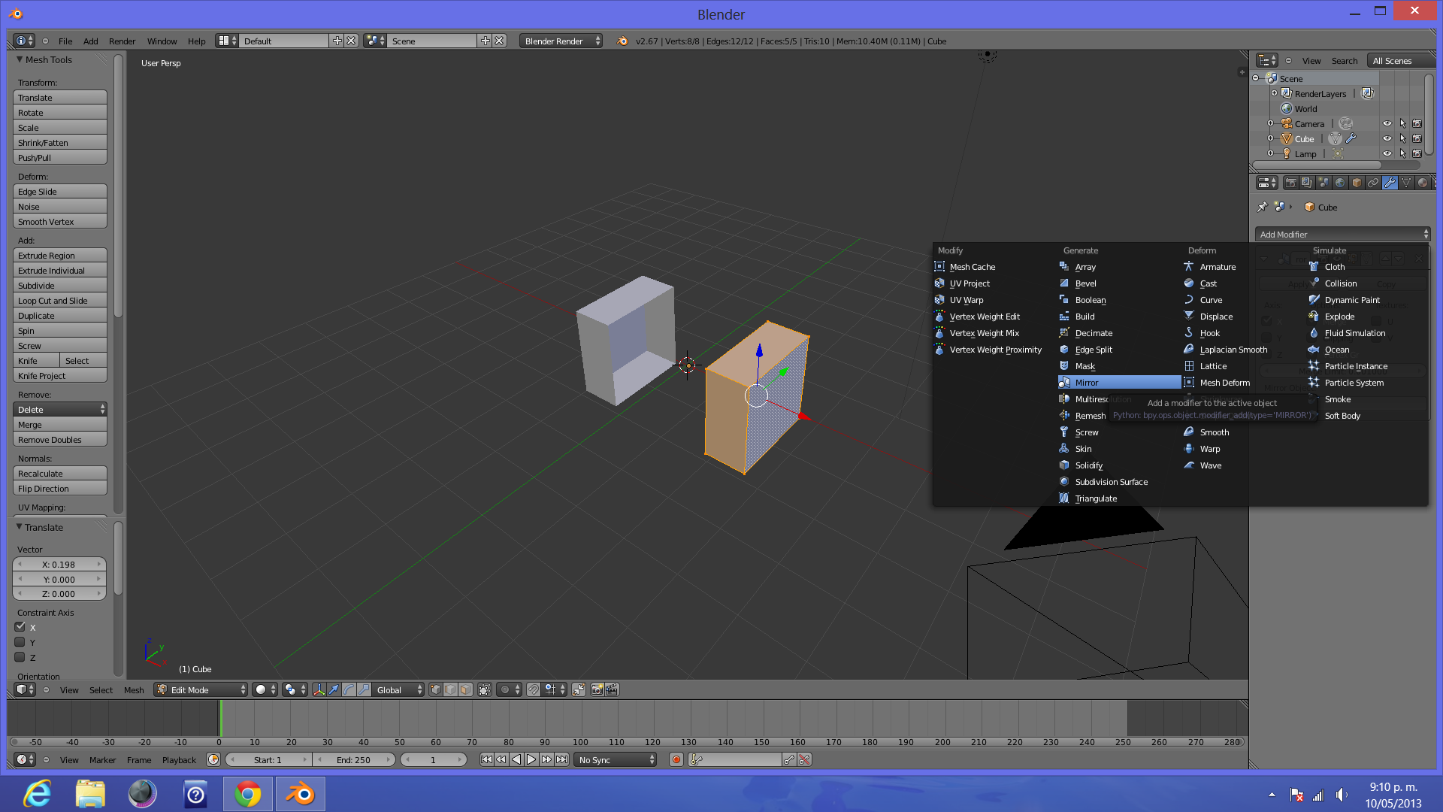Enable the Y constraint axis checkbox

20,642
